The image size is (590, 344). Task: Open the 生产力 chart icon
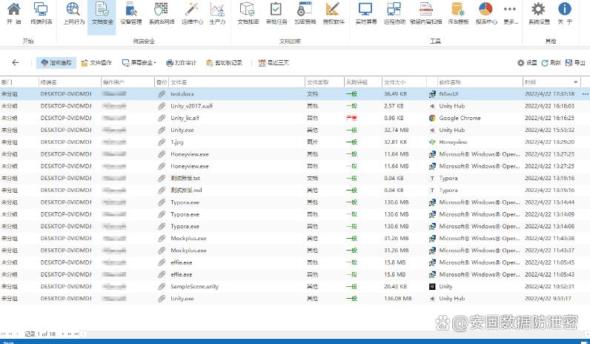click(217, 12)
